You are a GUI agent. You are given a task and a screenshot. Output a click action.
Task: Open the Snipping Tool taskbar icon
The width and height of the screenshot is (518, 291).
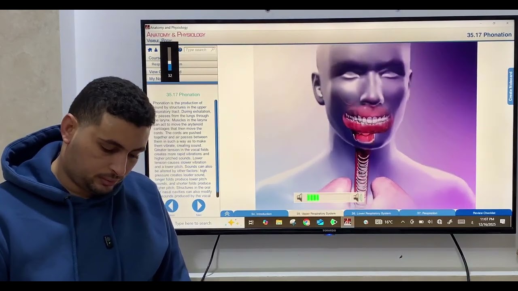tap(293, 222)
